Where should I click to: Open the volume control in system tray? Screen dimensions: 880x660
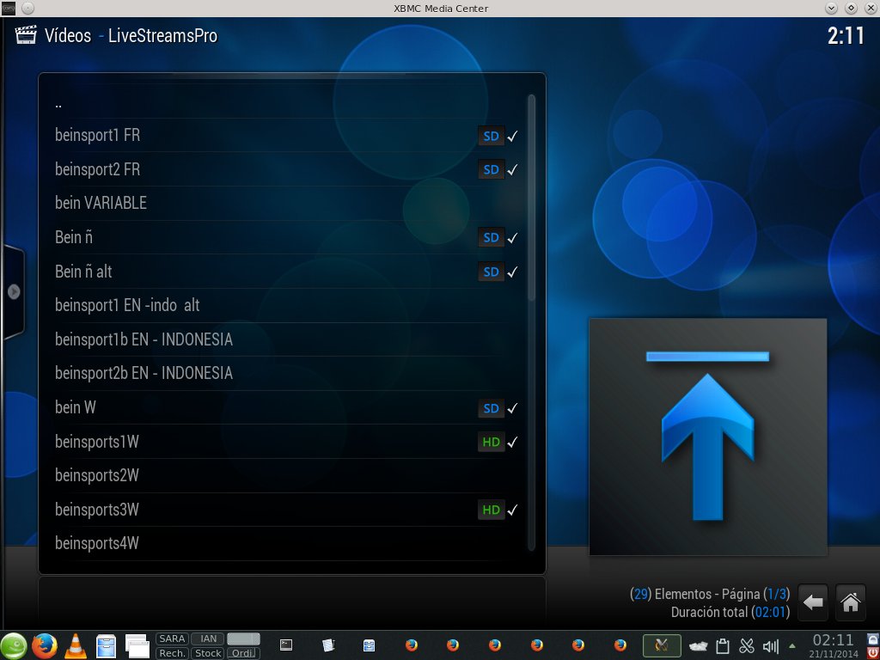(x=770, y=646)
